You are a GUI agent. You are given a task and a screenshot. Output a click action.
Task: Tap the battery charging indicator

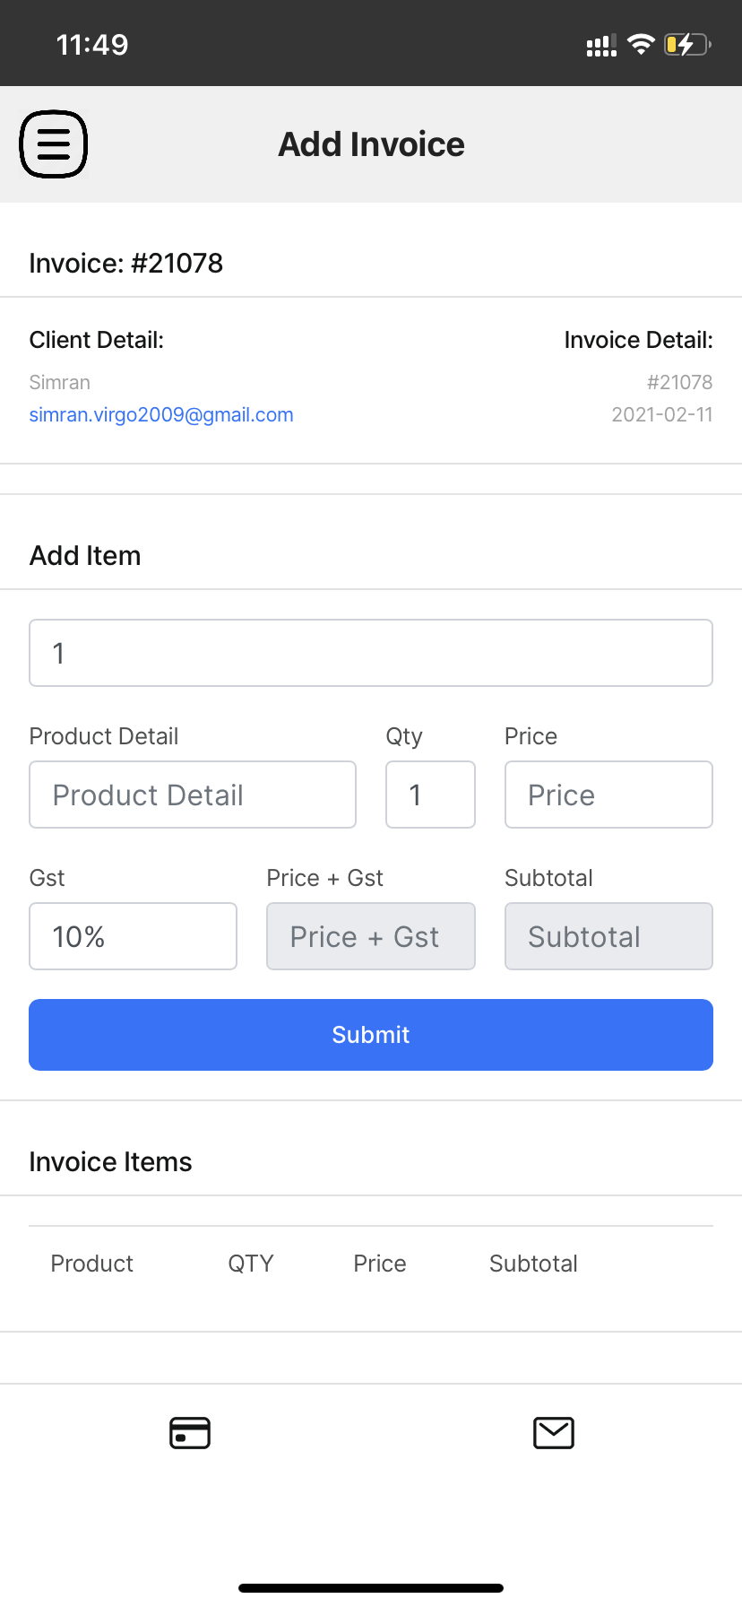[687, 44]
